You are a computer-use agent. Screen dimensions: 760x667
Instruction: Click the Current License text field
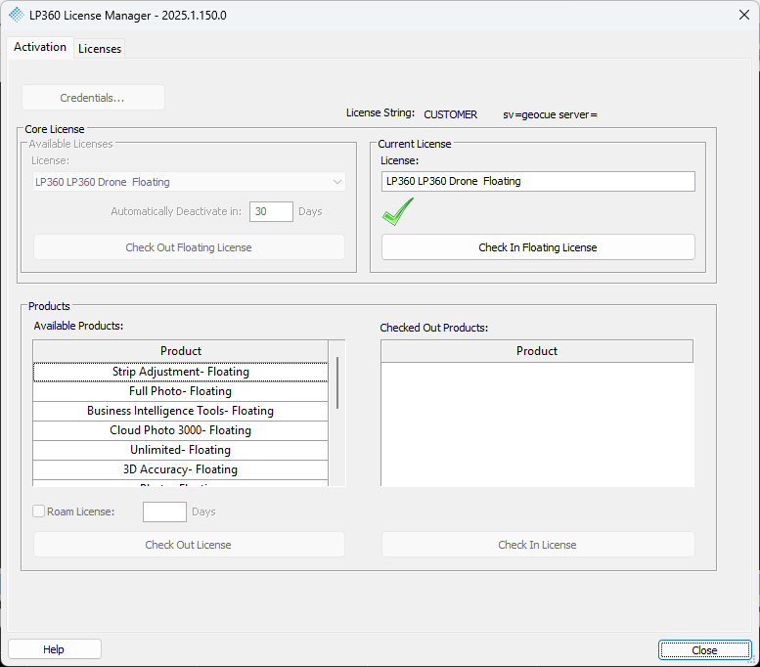(538, 181)
